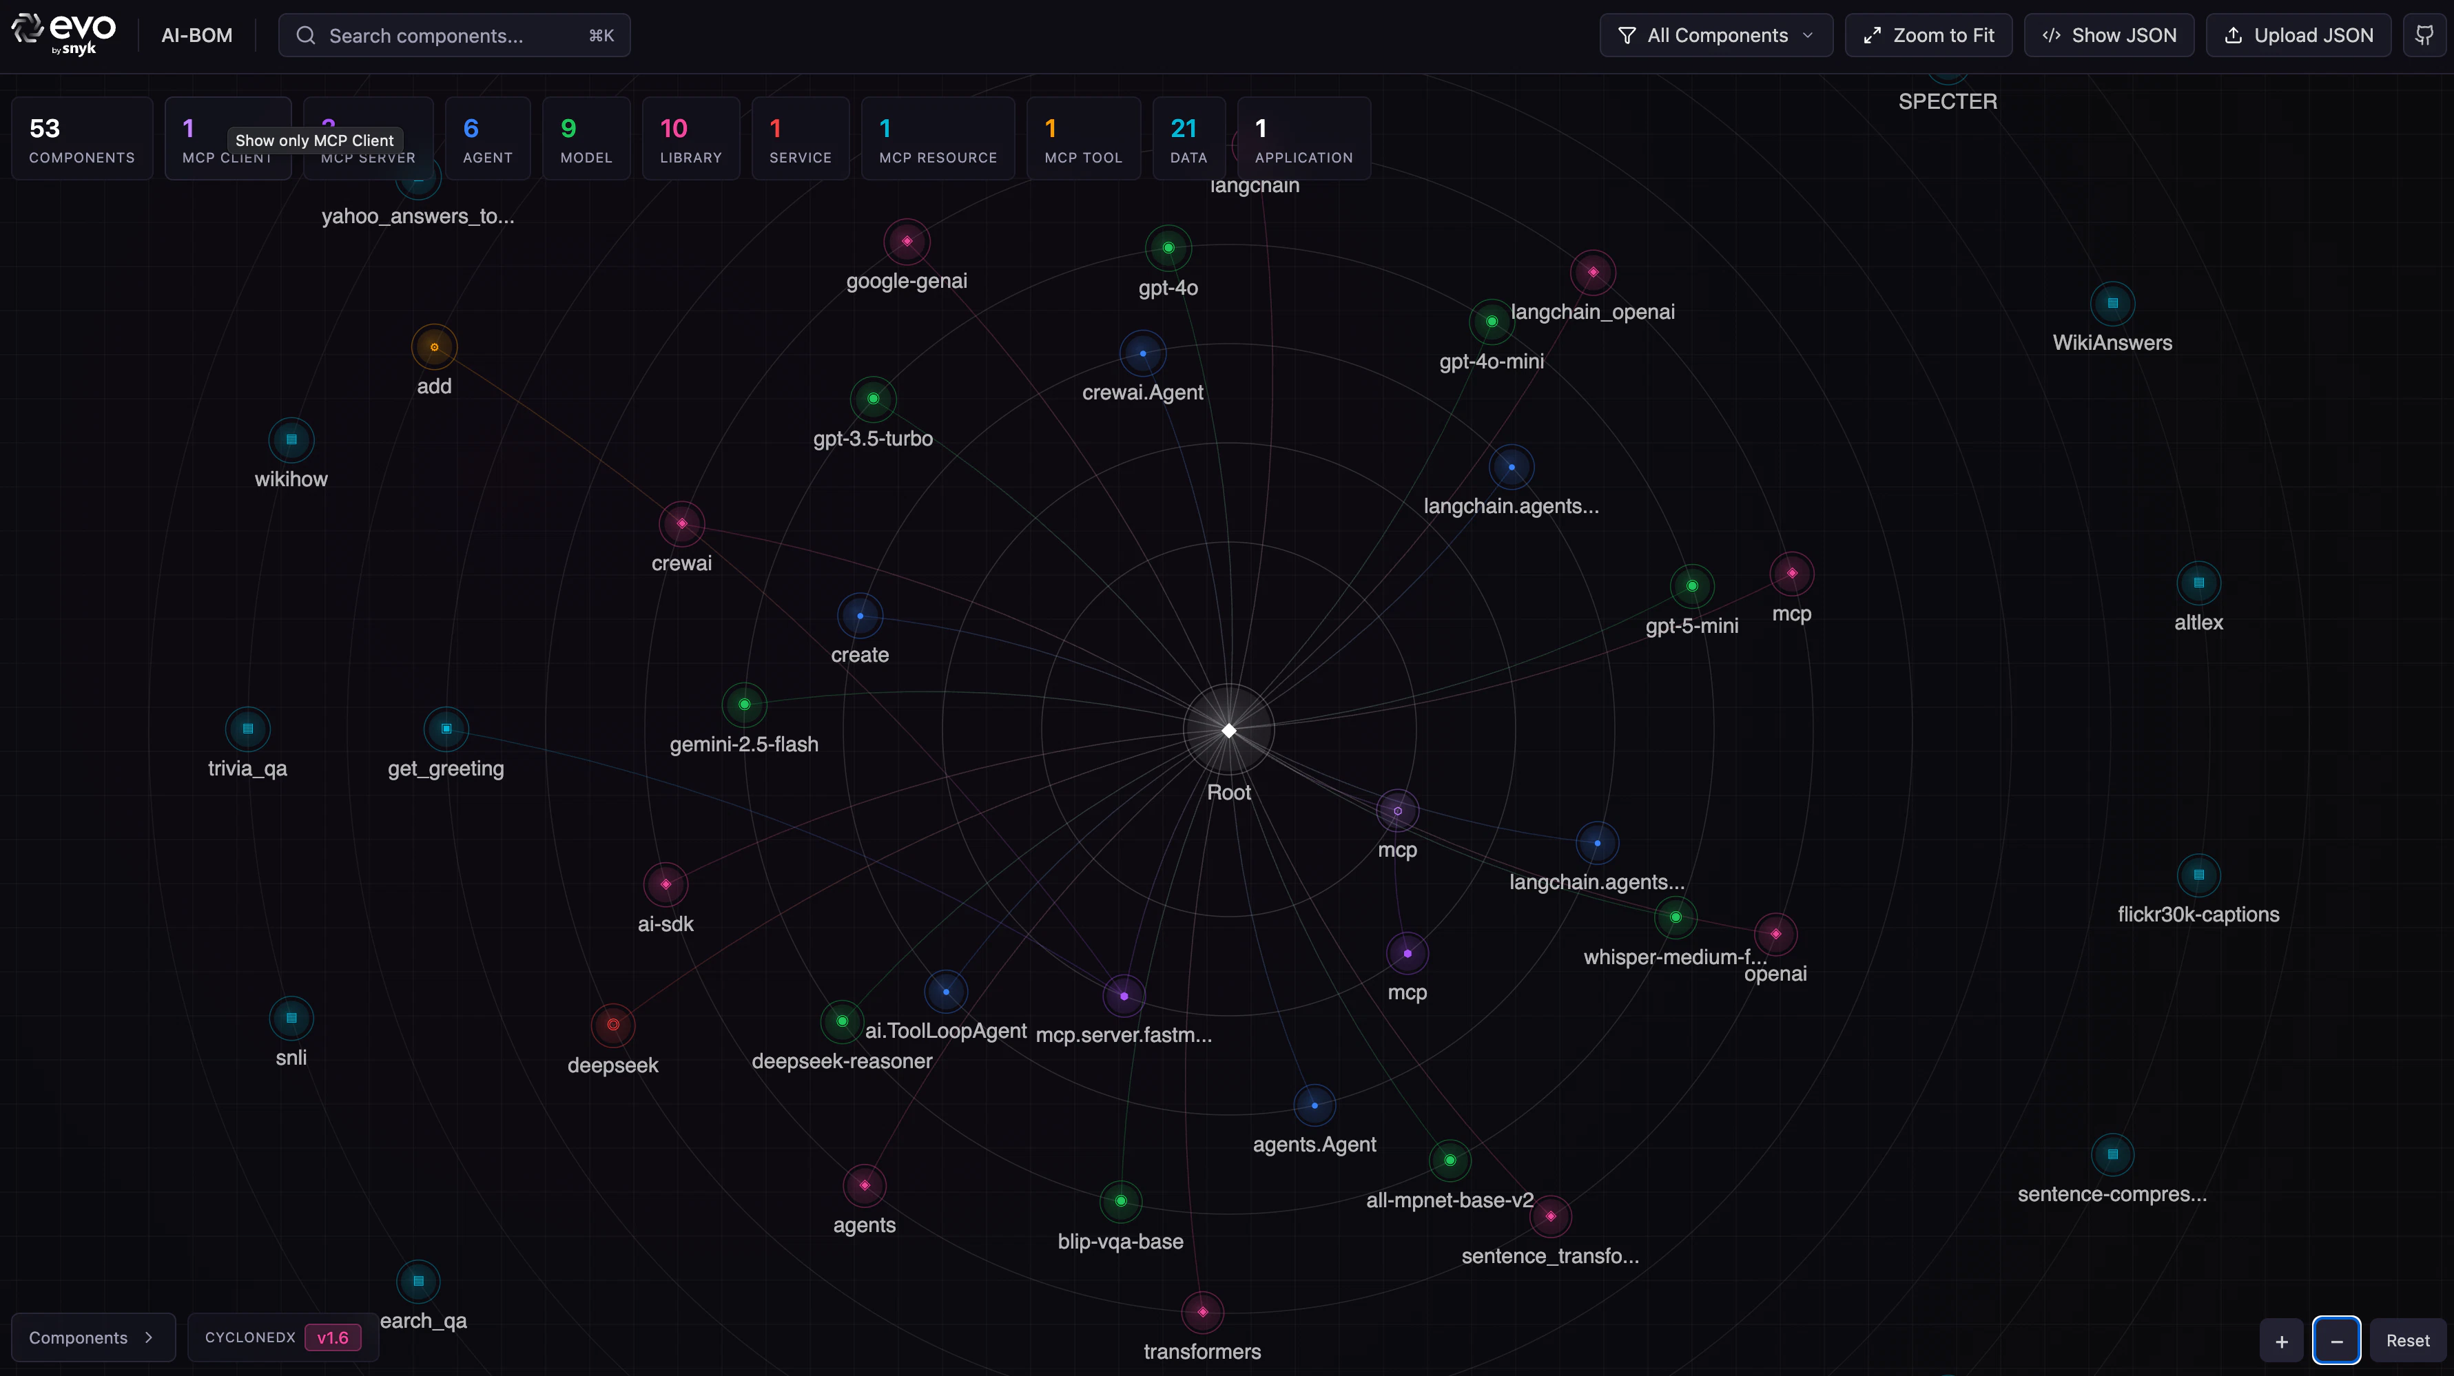Screen dimensions: 2454x1376
Task: Open the GitHub repository icon
Action: (2424, 35)
